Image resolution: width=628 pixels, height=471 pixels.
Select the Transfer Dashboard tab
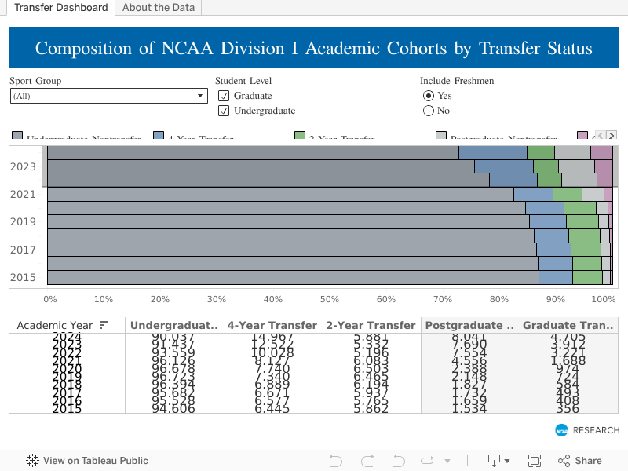[60, 7]
